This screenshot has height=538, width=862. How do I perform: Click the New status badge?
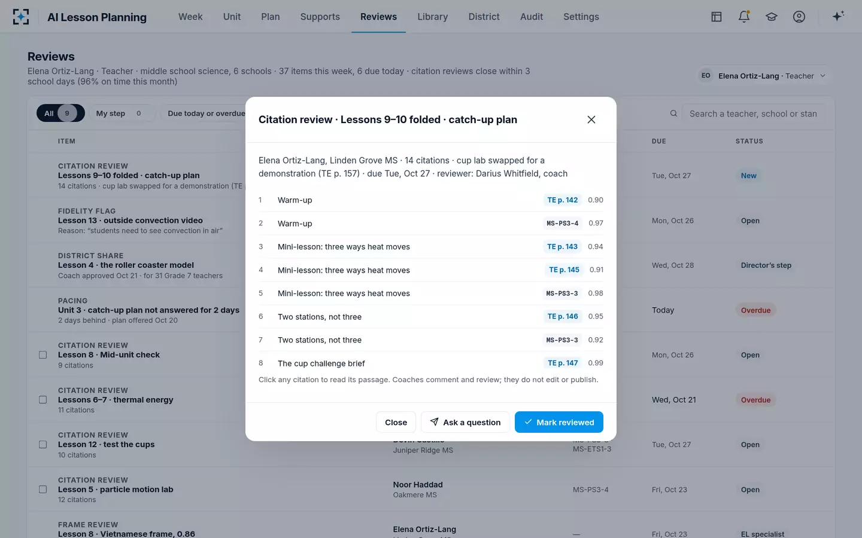[x=749, y=176]
